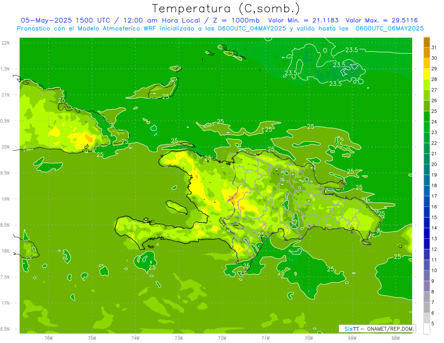This screenshot has height=343, width=444.
Task: Click the legend value '13'
Action: 434,239
